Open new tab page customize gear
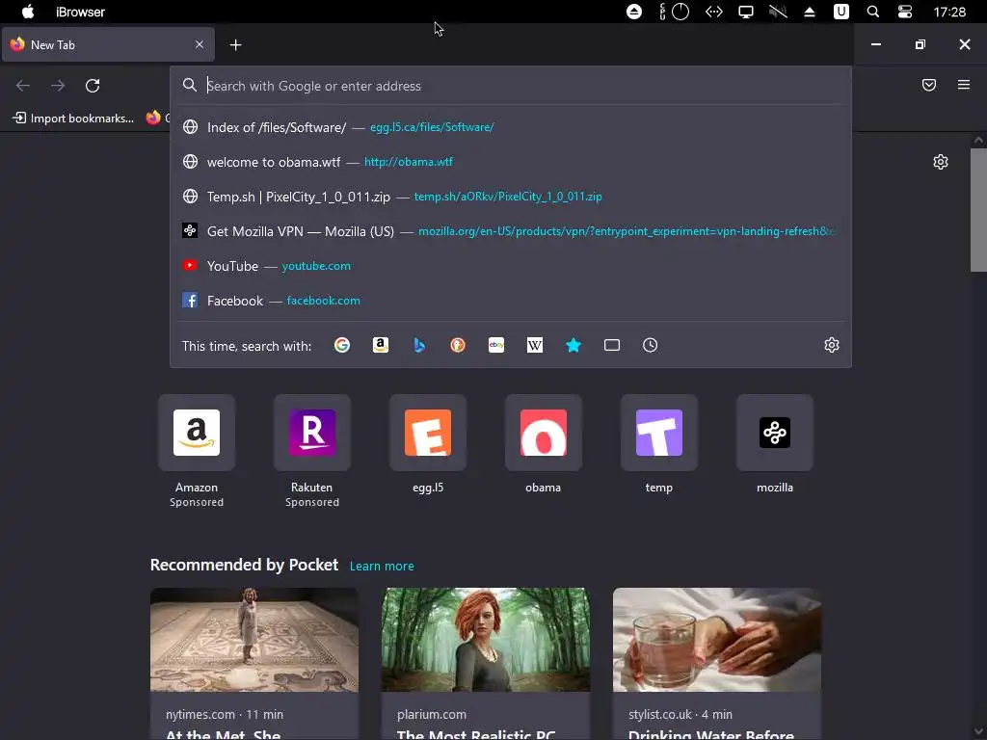The height and width of the screenshot is (740, 987). click(941, 162)
